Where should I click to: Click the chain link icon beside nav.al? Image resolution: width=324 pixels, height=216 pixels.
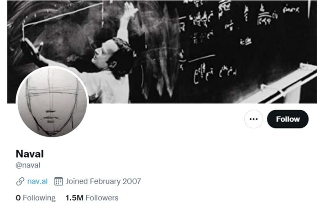(20, 182)
